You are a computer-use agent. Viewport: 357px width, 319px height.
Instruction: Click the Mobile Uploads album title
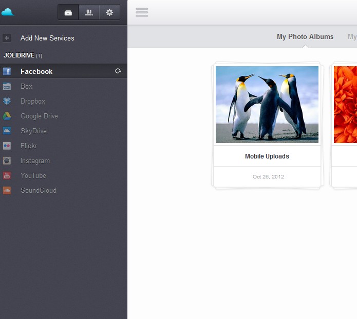pyautogui.click(x=267, y=156)
